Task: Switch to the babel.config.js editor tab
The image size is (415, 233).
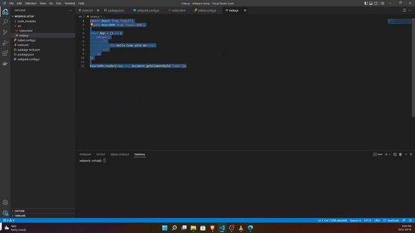Action: [207, 10]
